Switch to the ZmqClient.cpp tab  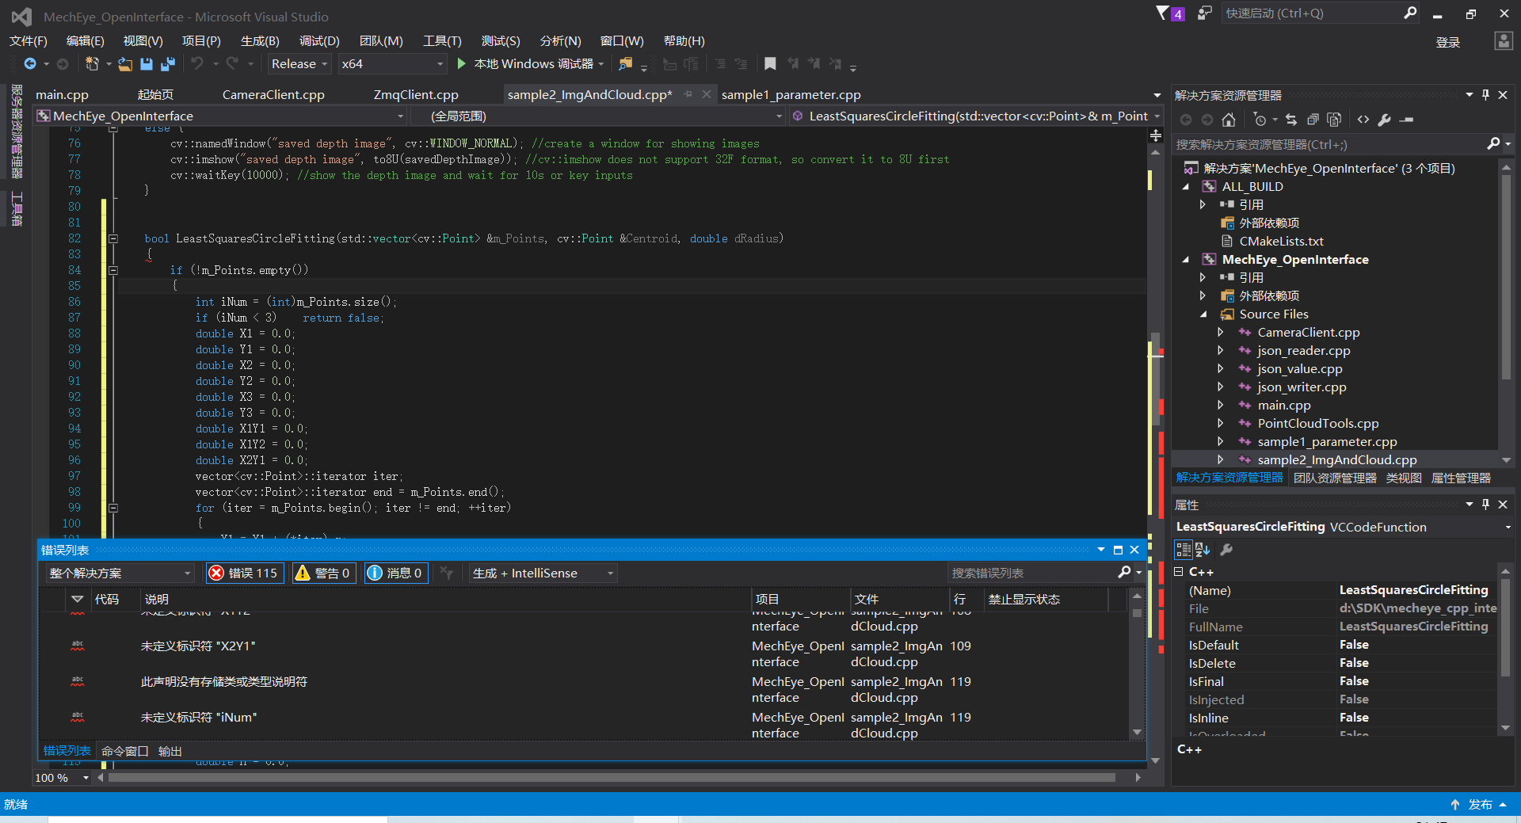[x=416, y=94]
